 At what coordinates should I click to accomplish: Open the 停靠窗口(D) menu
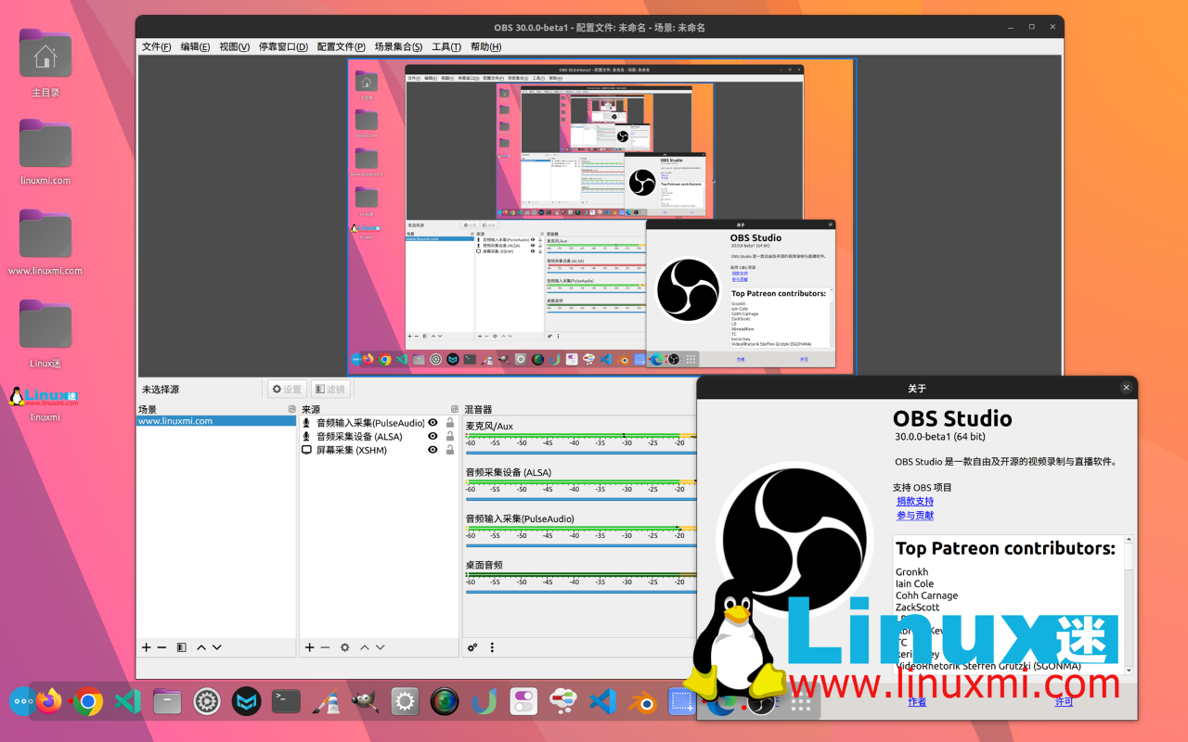click(283, 46)
